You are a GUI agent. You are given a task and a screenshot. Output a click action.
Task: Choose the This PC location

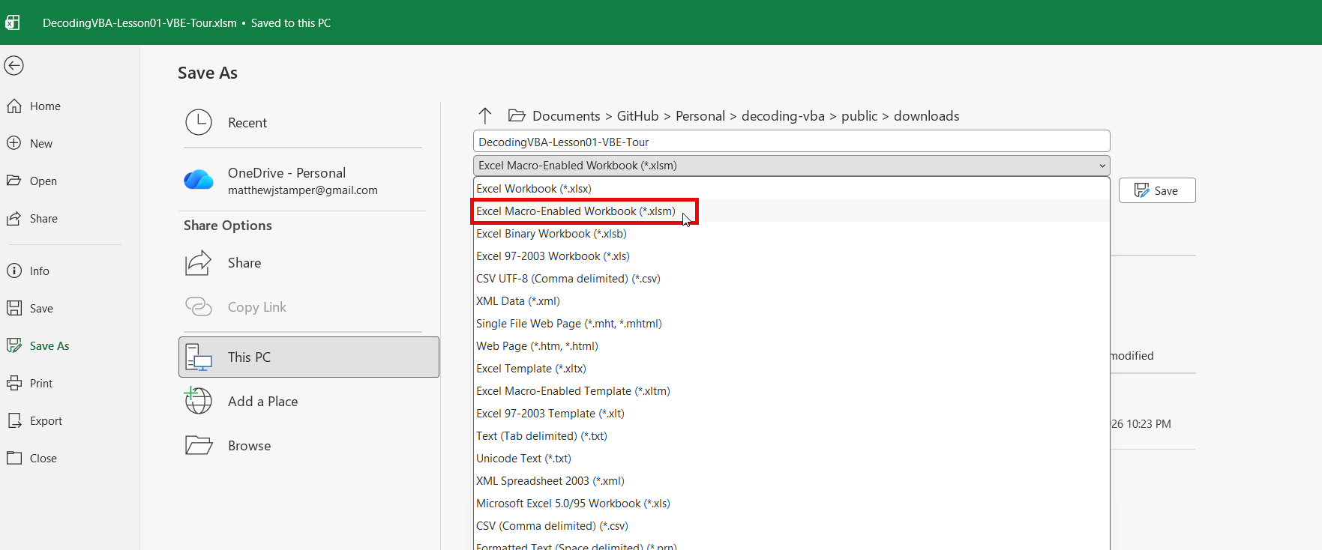(x=309, y=357)
